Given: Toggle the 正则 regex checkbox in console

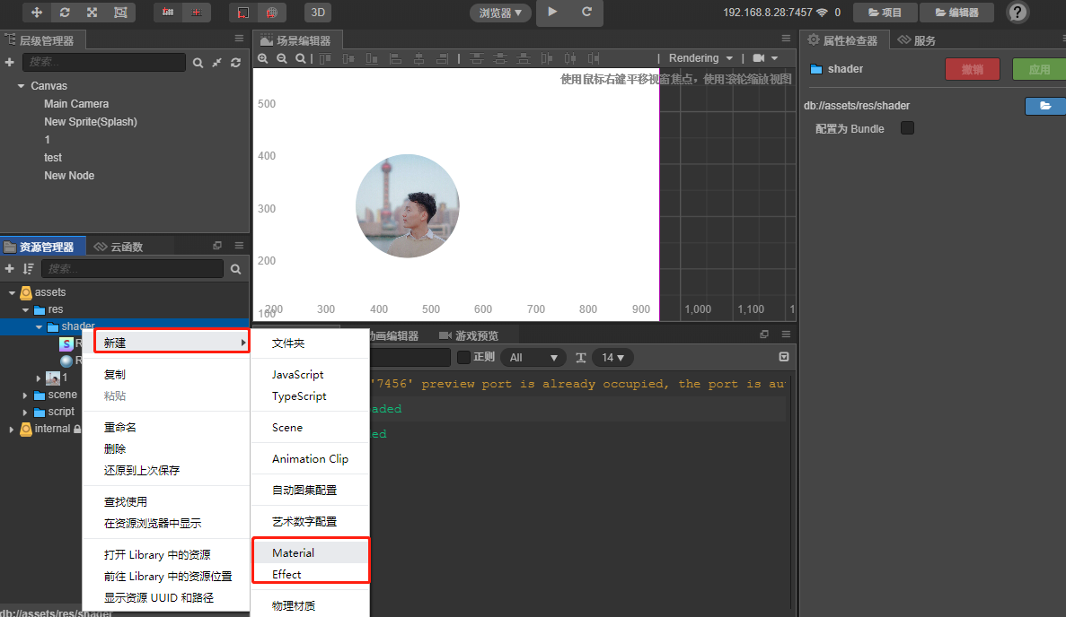Looking at the screenshot, I should coord(463,357).
